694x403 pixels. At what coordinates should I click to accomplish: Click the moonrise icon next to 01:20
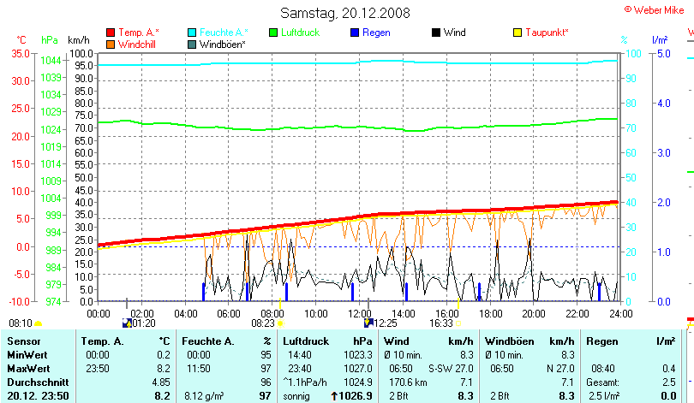(127, 323)
